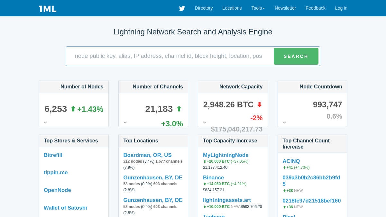Click the +1.43% nodes change value
The image size is (386, 217).
pos(90,109)
